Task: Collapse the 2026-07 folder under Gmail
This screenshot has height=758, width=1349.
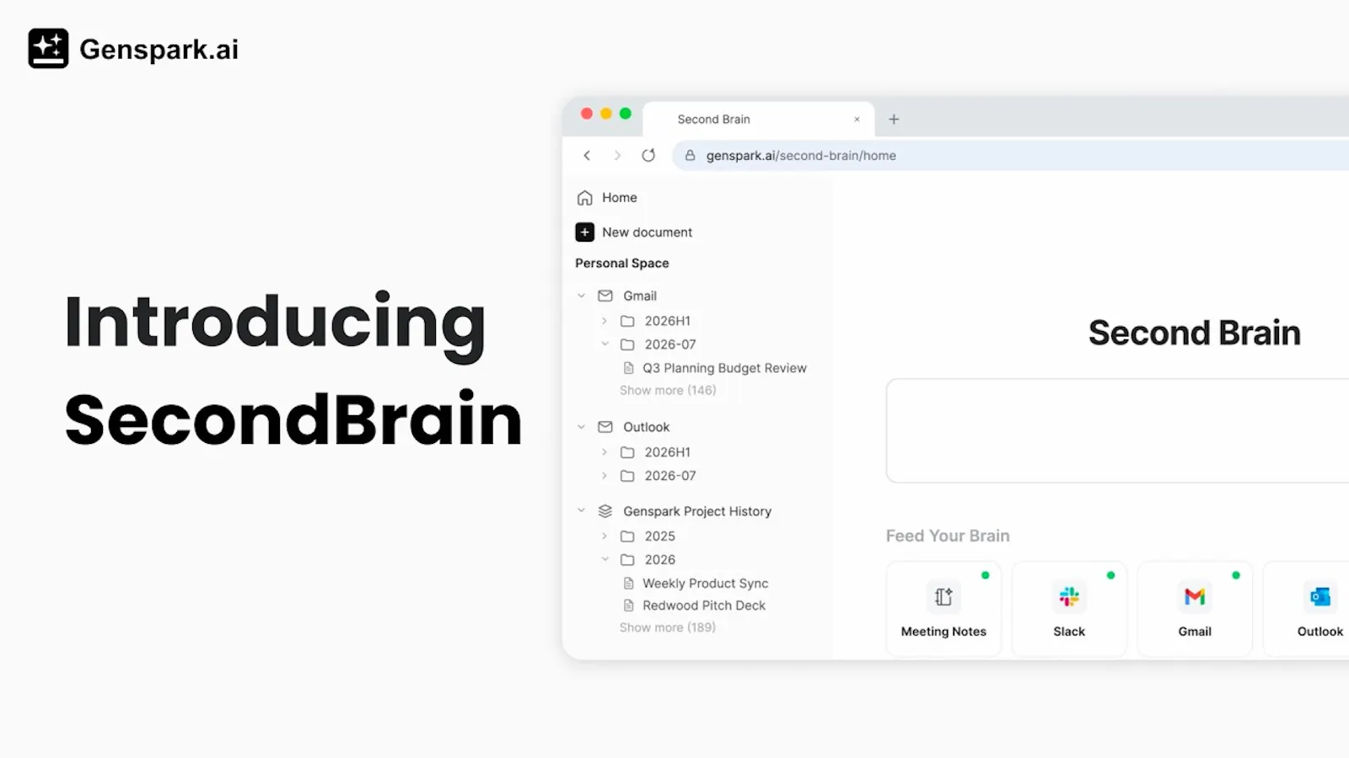Action: pyautogui.click(x=605, y=344)
